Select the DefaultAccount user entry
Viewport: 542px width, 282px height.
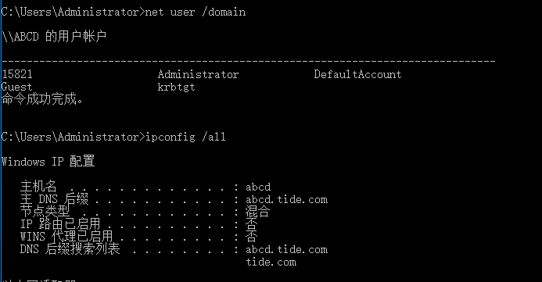click(357, 74)
